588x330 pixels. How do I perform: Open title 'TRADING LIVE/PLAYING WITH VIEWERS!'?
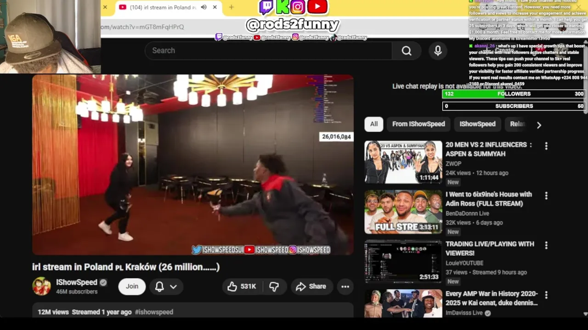click(490, 248)
